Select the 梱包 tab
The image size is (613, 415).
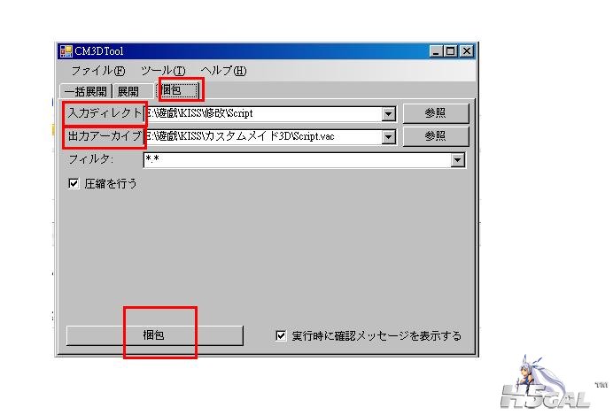(x=178, y=90)
